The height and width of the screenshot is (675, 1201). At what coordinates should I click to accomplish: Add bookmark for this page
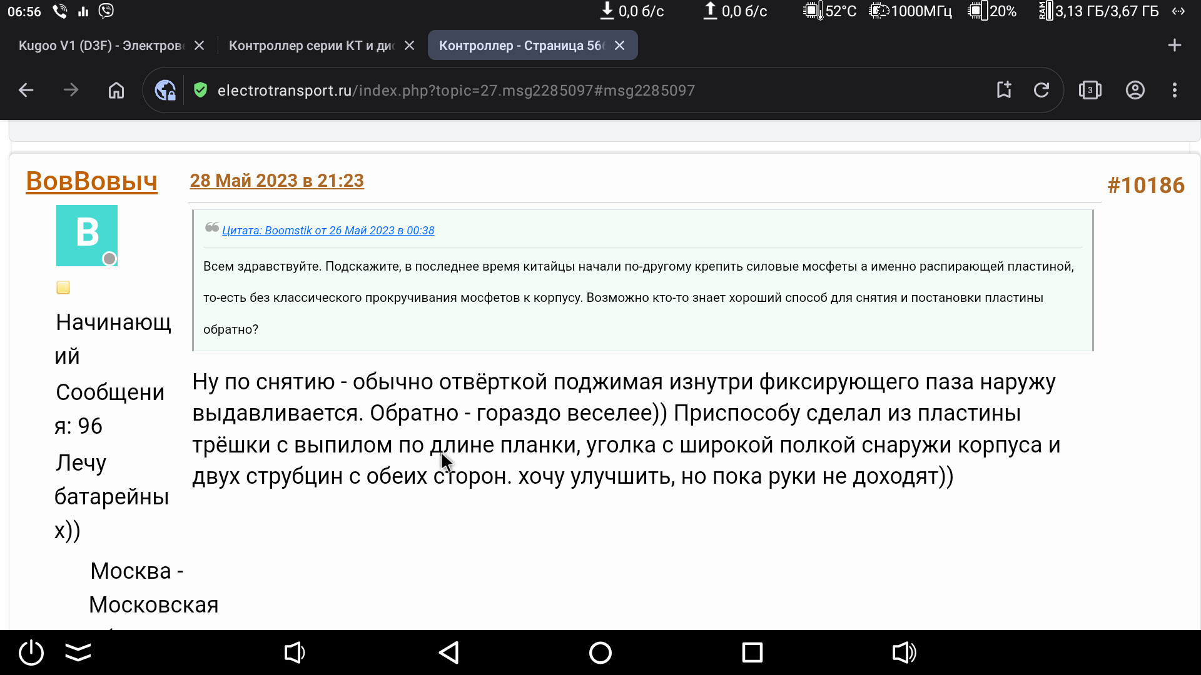(x=1004, y=90)
